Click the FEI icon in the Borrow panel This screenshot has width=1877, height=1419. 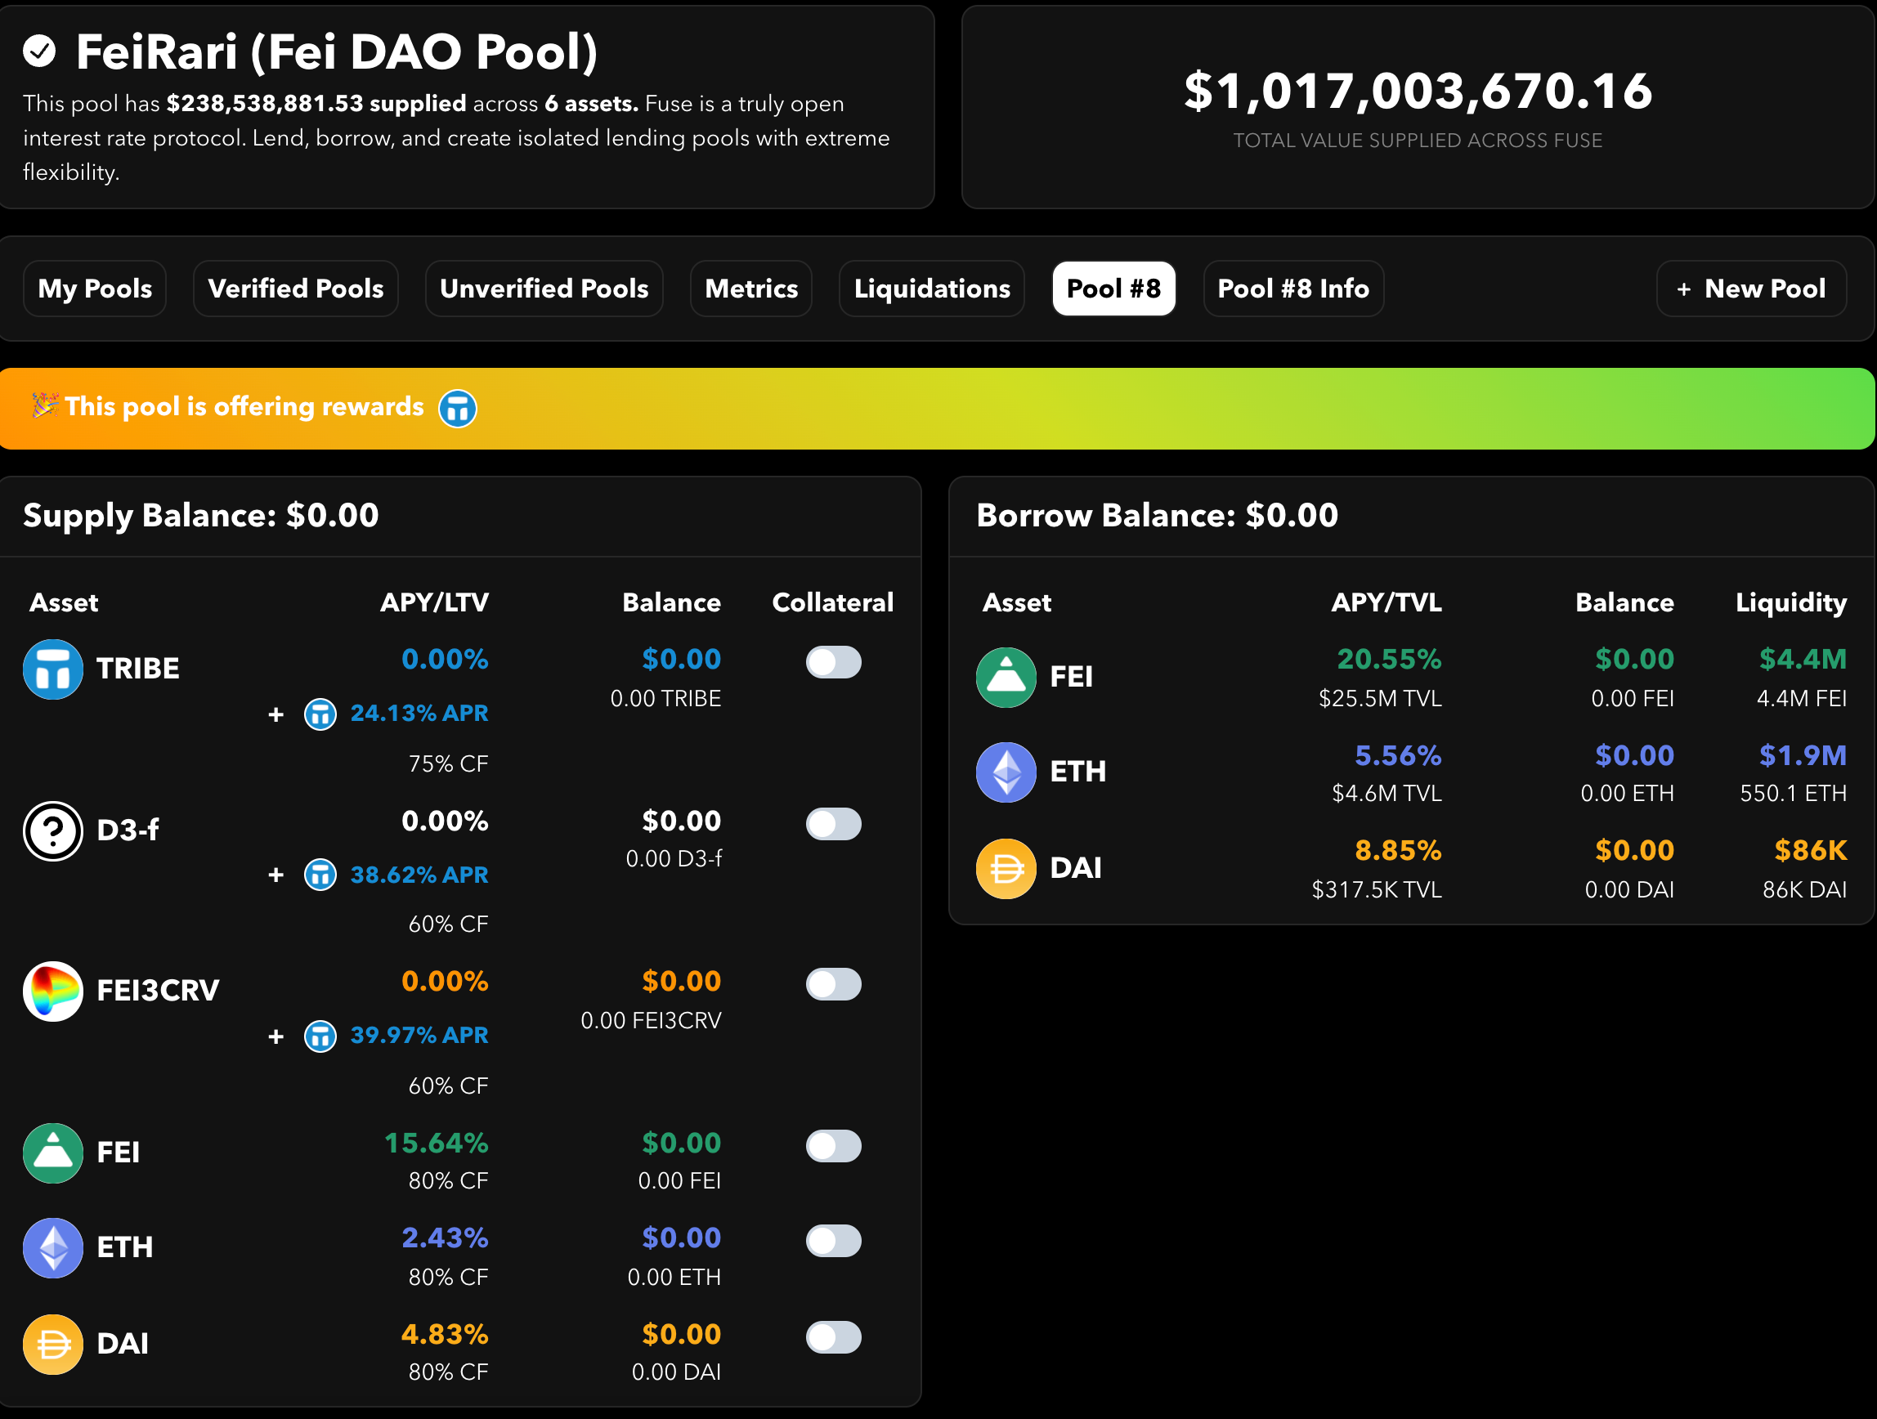[1006, 678]
